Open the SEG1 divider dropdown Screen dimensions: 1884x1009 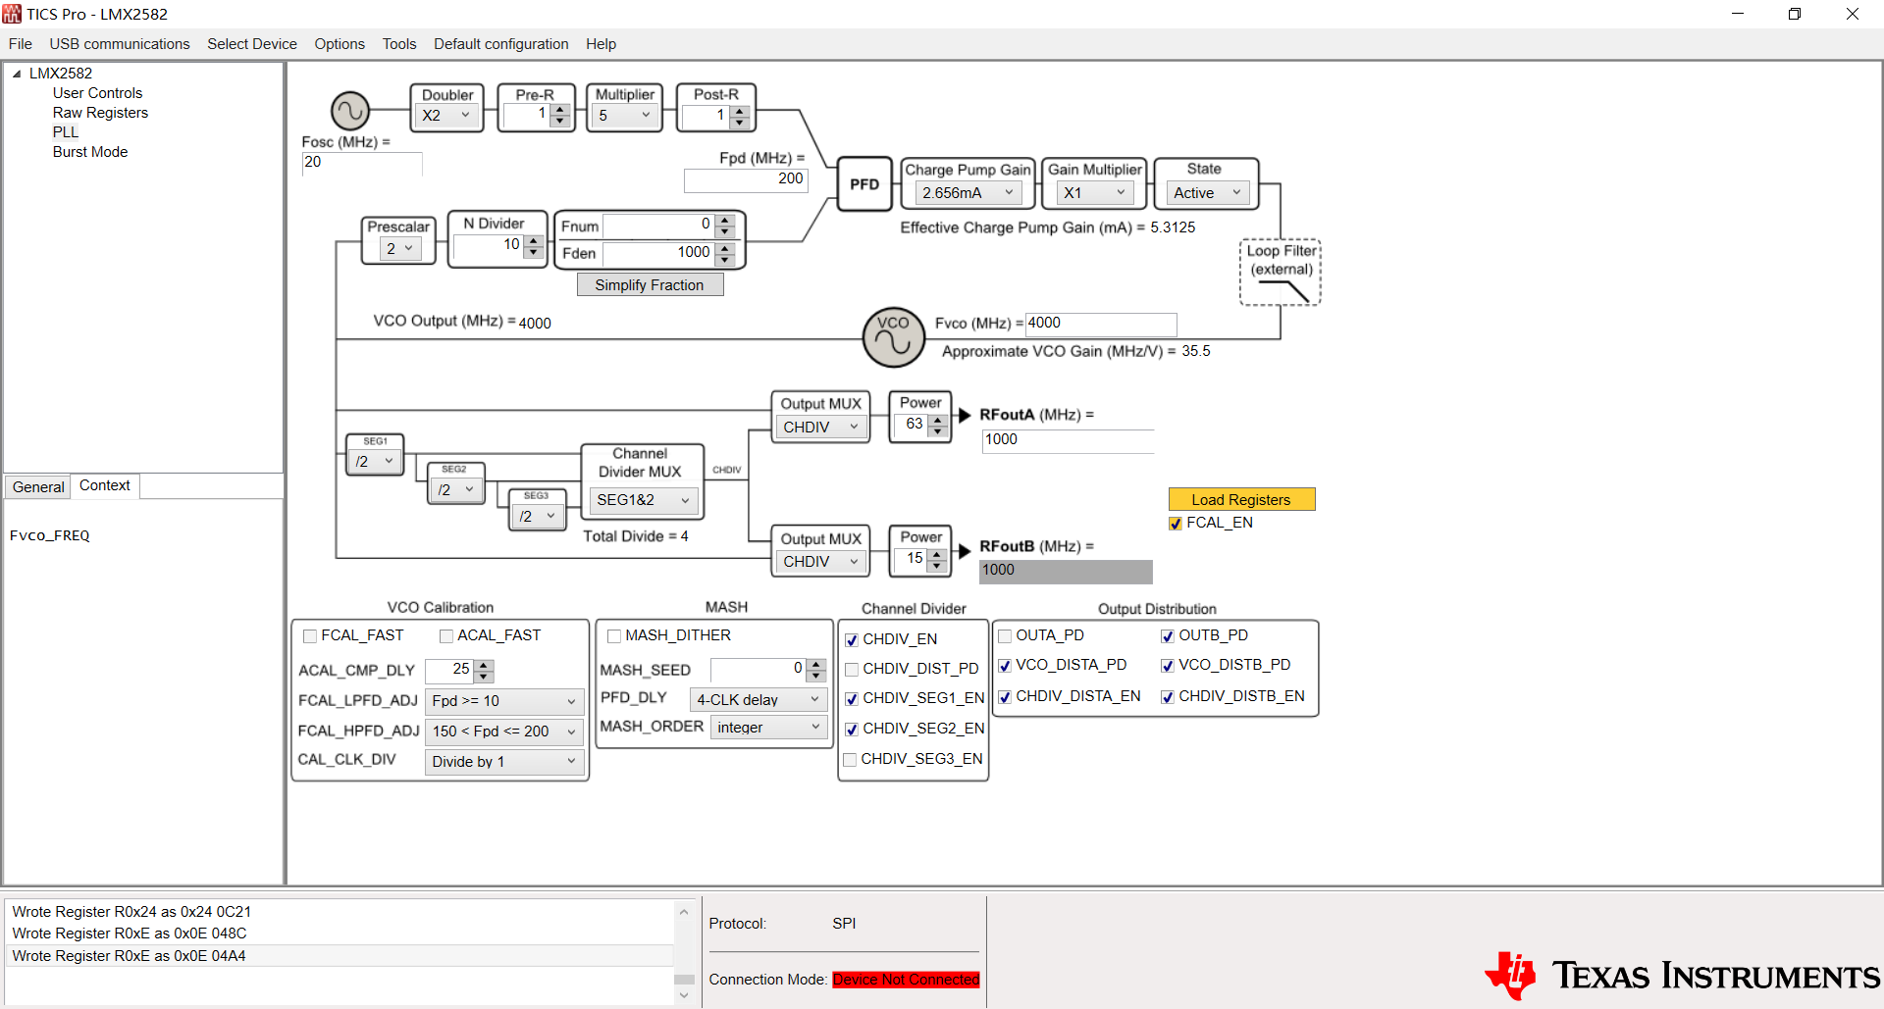375,462
